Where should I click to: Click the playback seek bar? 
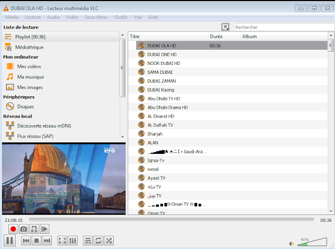click(x=171, y=220)
